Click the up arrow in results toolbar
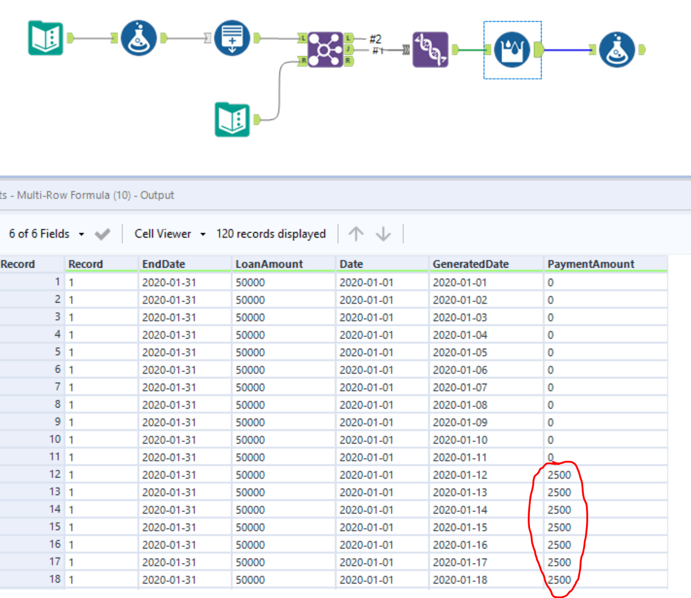This screenshot has width=691, height=598. (x=356, y=234)
